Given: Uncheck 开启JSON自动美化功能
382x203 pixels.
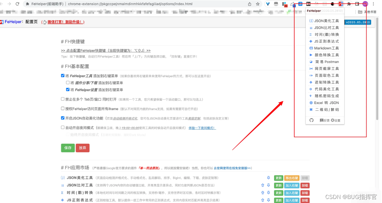Looking at the screenshot, I should (63, 118).
